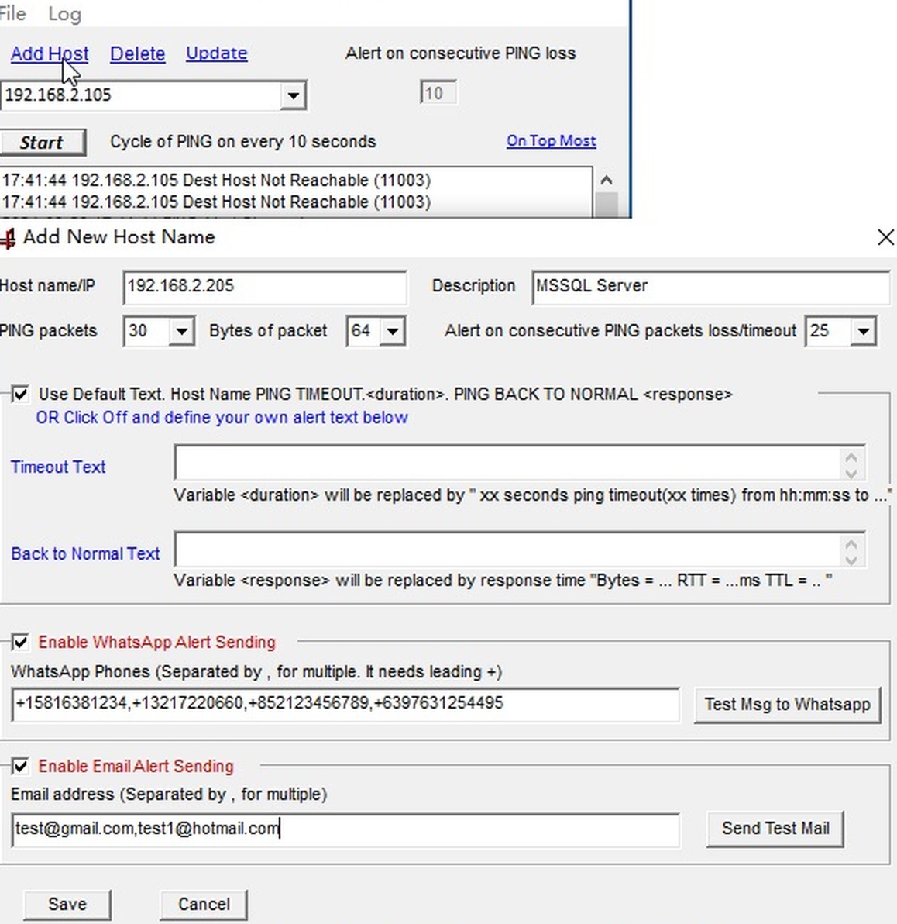Viewport: 897px width, 924px height.
Task: Open the File menu
Action: pyautogui.click(x=12, y=13)
